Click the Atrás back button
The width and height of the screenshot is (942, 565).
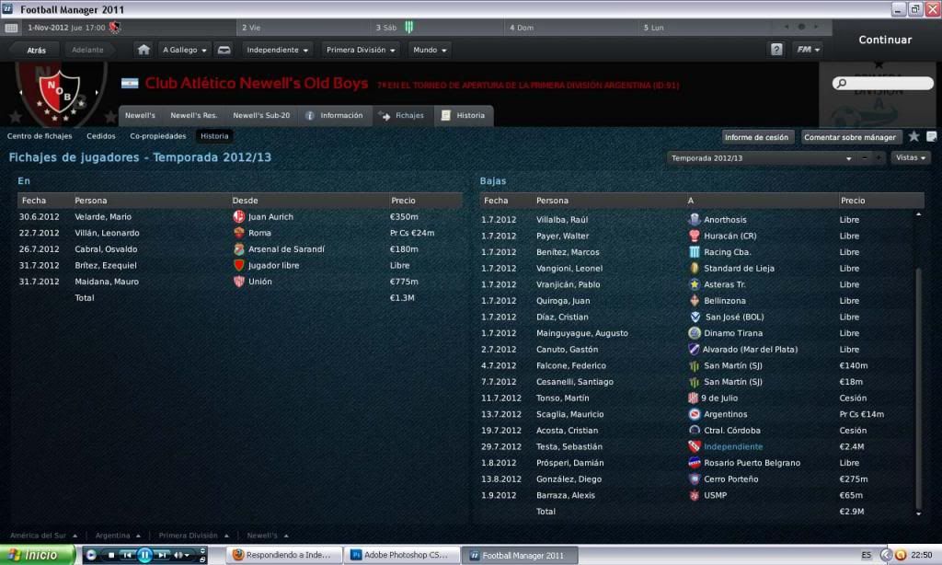(36, 51)
